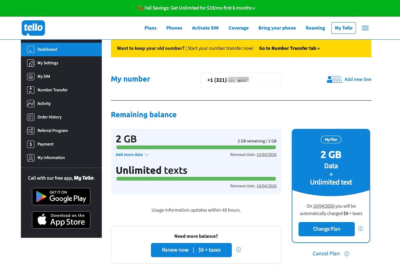Click the Payment dollar icon

click(x=31, y=144)
